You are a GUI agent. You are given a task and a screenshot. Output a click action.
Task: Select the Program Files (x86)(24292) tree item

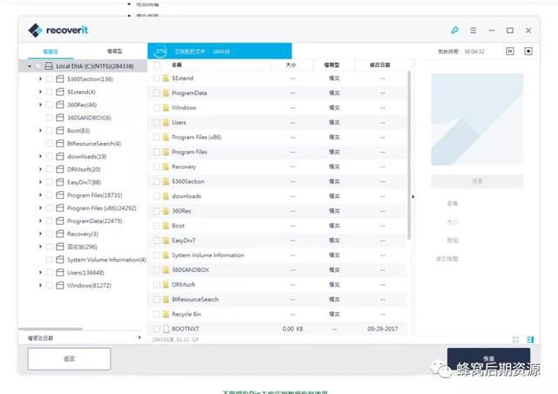point(102,208)
